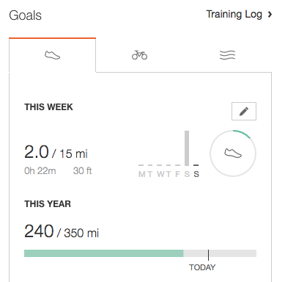Click the 30 ft elevation value
285x282 pixels.
pos(82,171)
